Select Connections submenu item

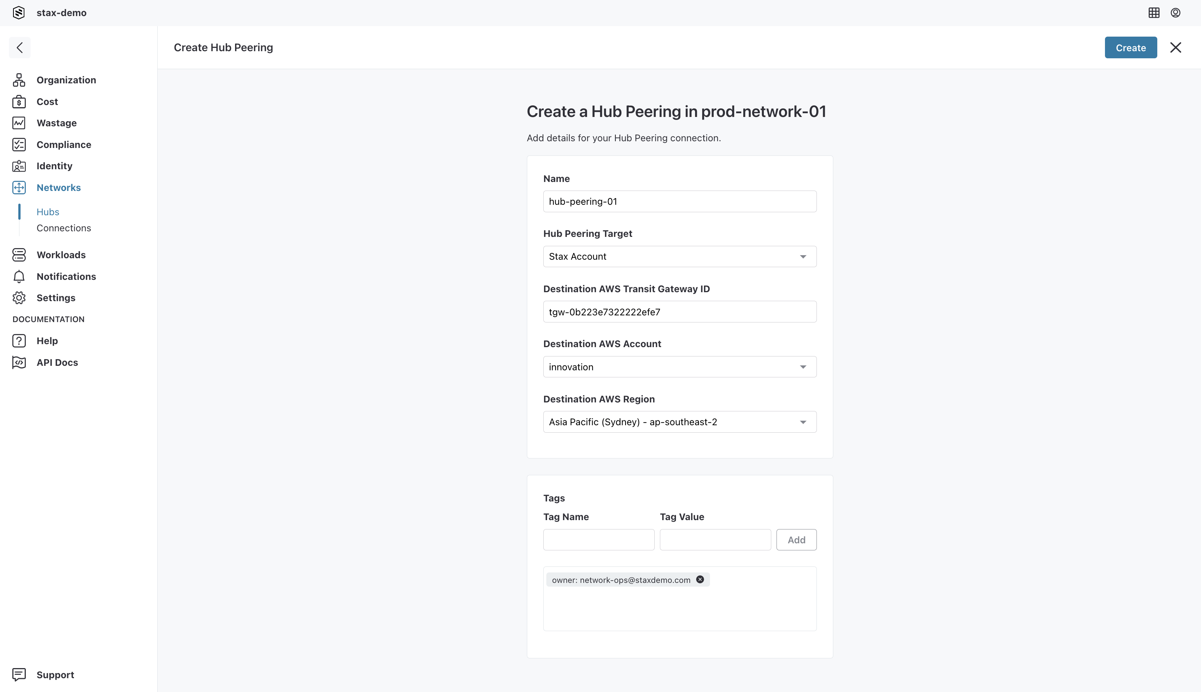(64, 228)
